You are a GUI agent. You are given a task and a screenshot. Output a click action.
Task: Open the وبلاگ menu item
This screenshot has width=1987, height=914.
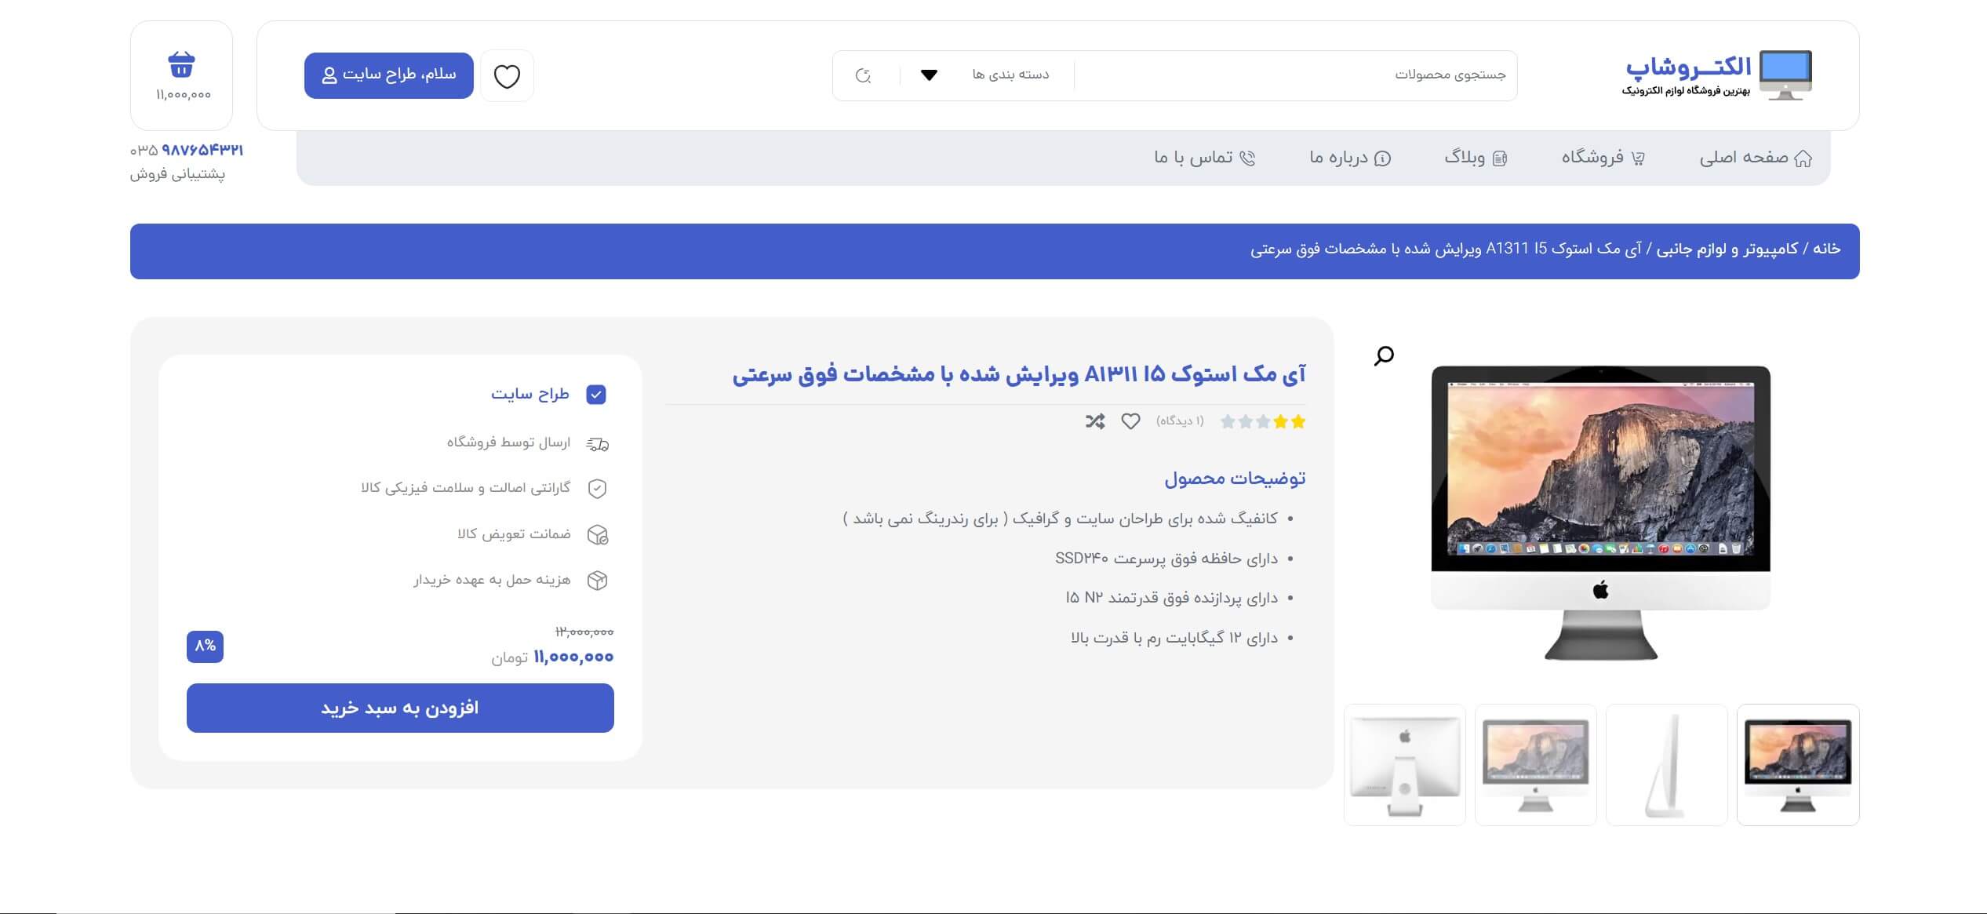(1476, 158)
